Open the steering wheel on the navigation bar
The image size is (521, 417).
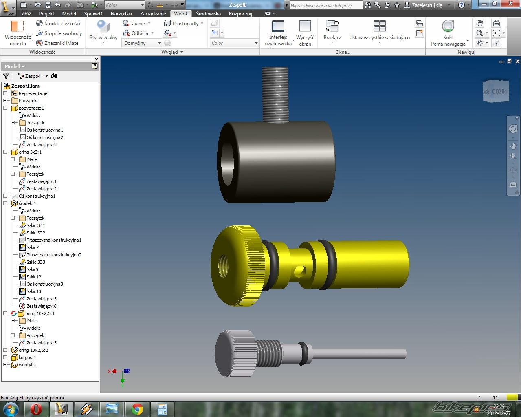tap(513, 129)
